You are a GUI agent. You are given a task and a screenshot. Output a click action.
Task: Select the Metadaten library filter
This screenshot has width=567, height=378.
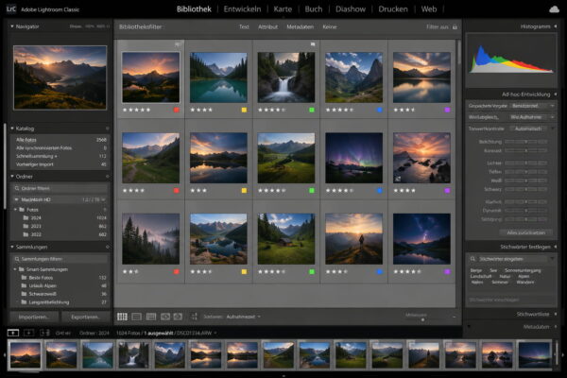pos(301,26)
